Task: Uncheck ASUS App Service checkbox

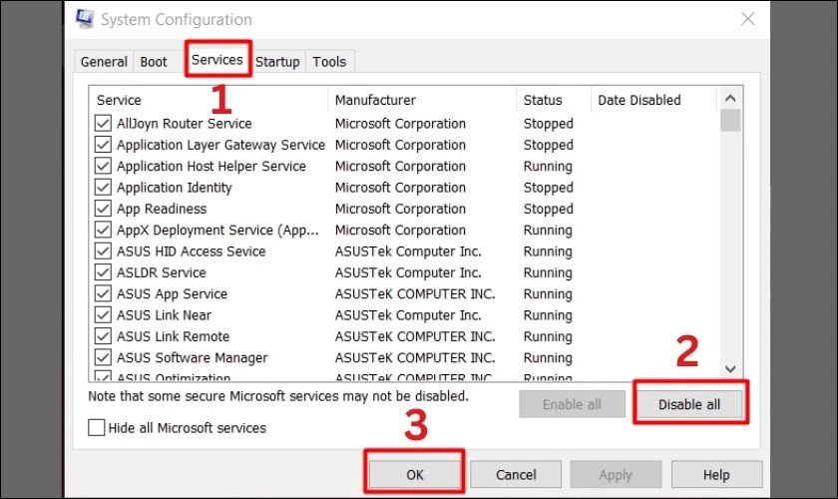Action: tap(103, 293)
